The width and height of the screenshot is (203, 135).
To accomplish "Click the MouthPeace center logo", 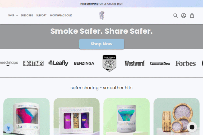I will pyautogui.click(x=102, y=16).
